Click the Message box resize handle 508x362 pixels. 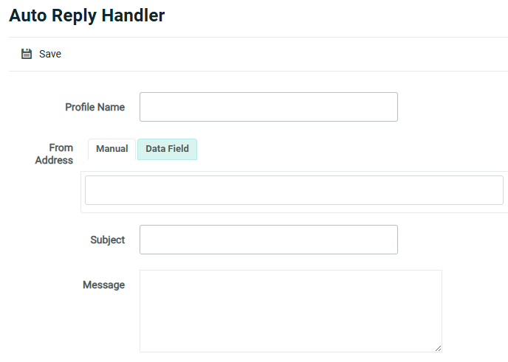tap(438, 348)
